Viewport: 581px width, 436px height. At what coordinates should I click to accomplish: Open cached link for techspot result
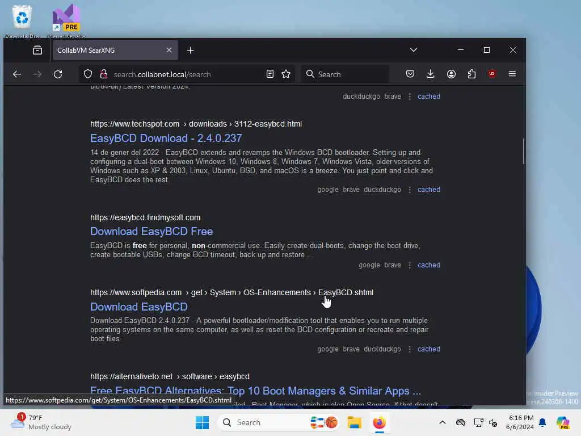(x=429, y=190)
